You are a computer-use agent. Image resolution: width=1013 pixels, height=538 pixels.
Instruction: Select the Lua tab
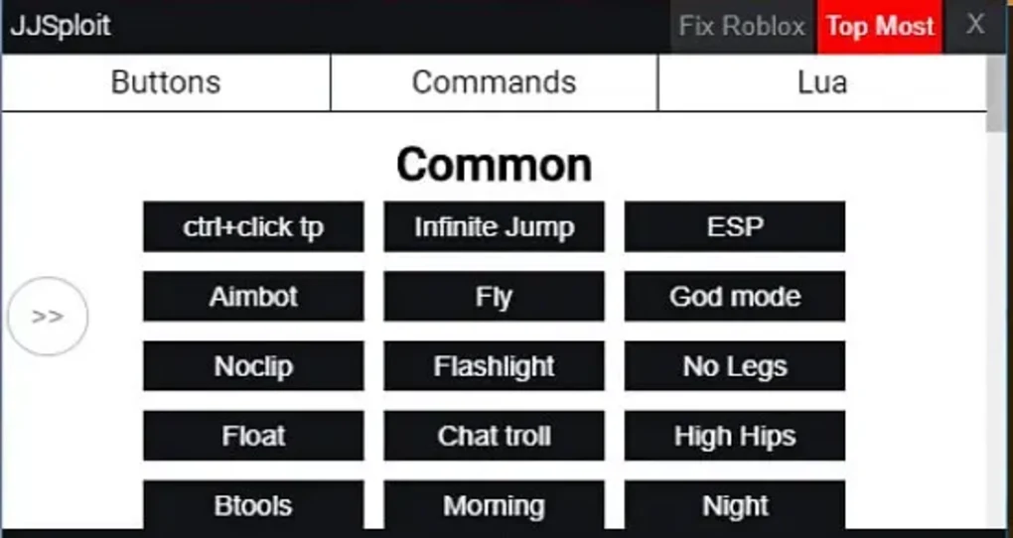coord(822,82)
